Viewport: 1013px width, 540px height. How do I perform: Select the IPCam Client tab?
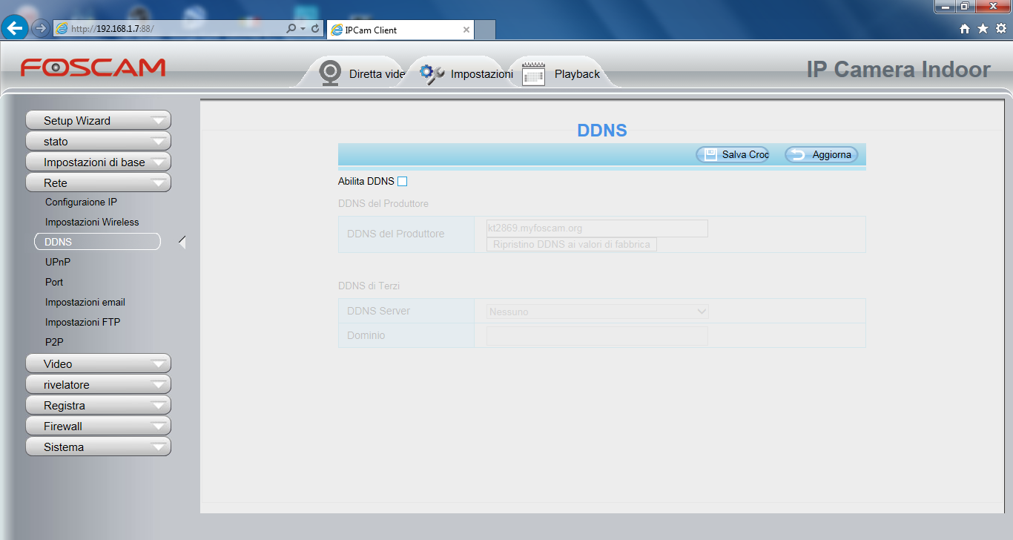(x=400, y=30)
